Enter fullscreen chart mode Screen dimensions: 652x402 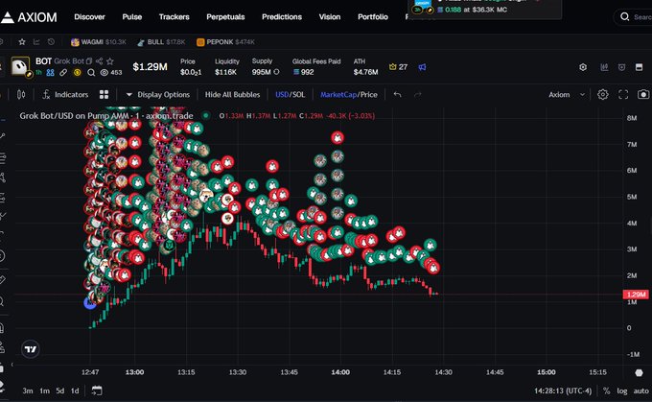coord(623,94)
